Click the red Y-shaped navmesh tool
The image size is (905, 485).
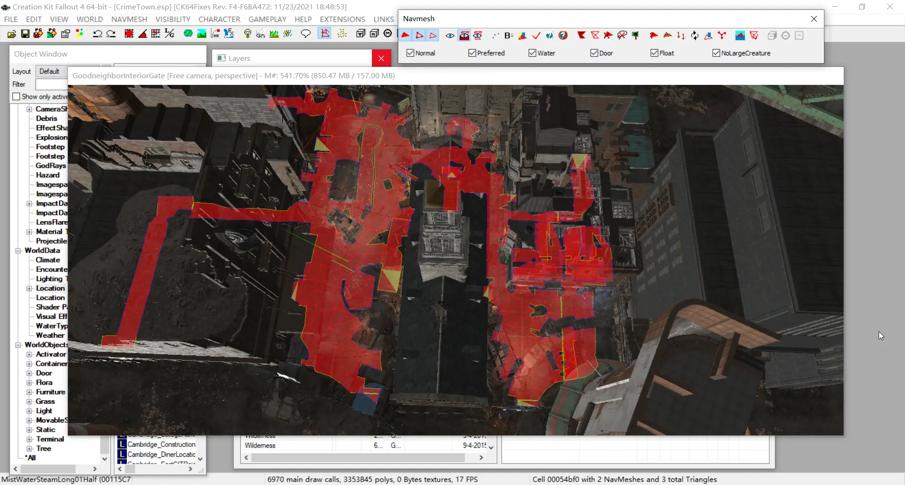722,35
